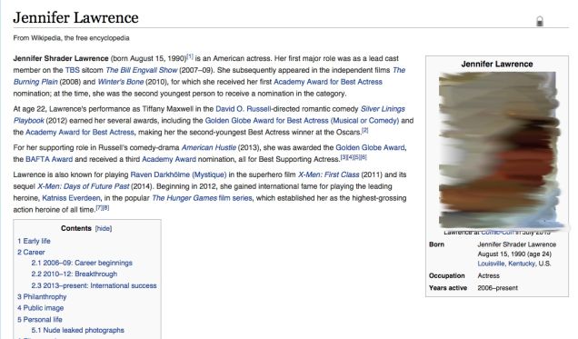Click the Golden Globe Award for Best Actress (Musical or Comedy) link
The width and height of the screenshot is (578, 339).
click(302, 121)
